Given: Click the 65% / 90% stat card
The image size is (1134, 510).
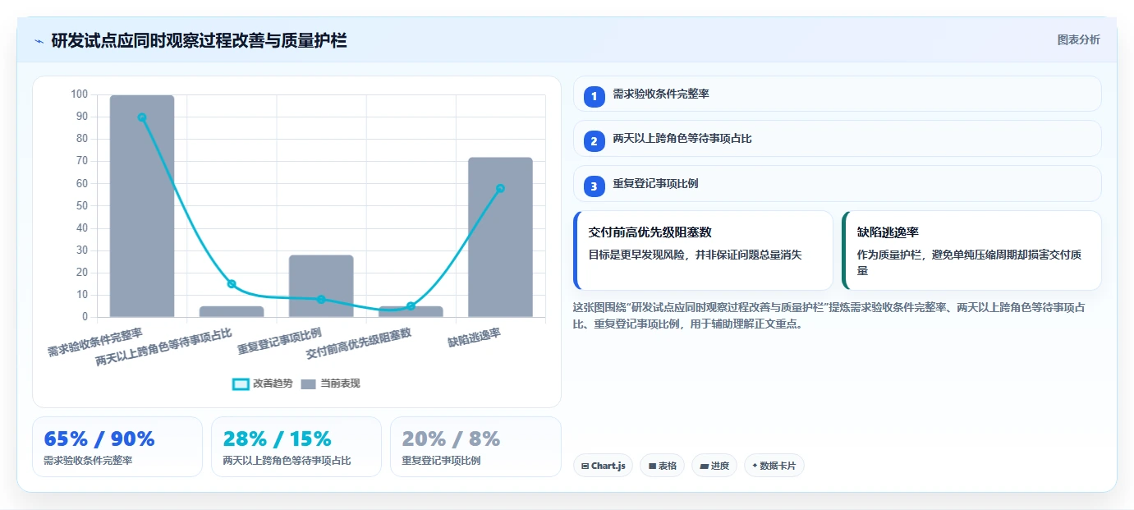Looking at the screenshot, I should click(117, 447).
